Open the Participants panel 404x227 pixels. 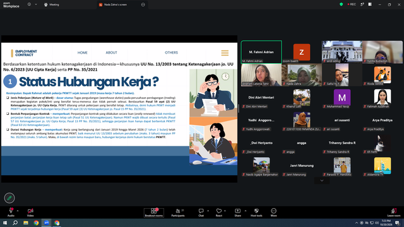tap(178, 212)
